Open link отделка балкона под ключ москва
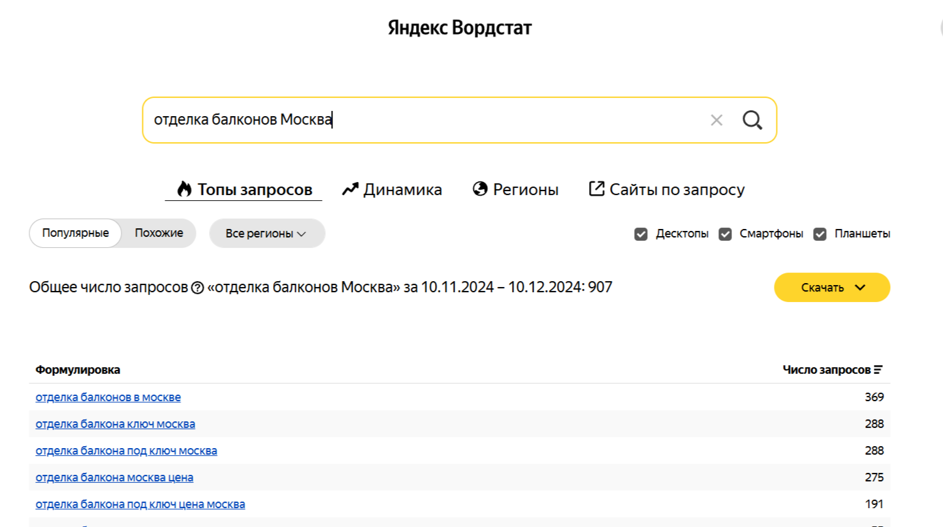The height and width of the screenshot is (527, 943). point(127,451)
